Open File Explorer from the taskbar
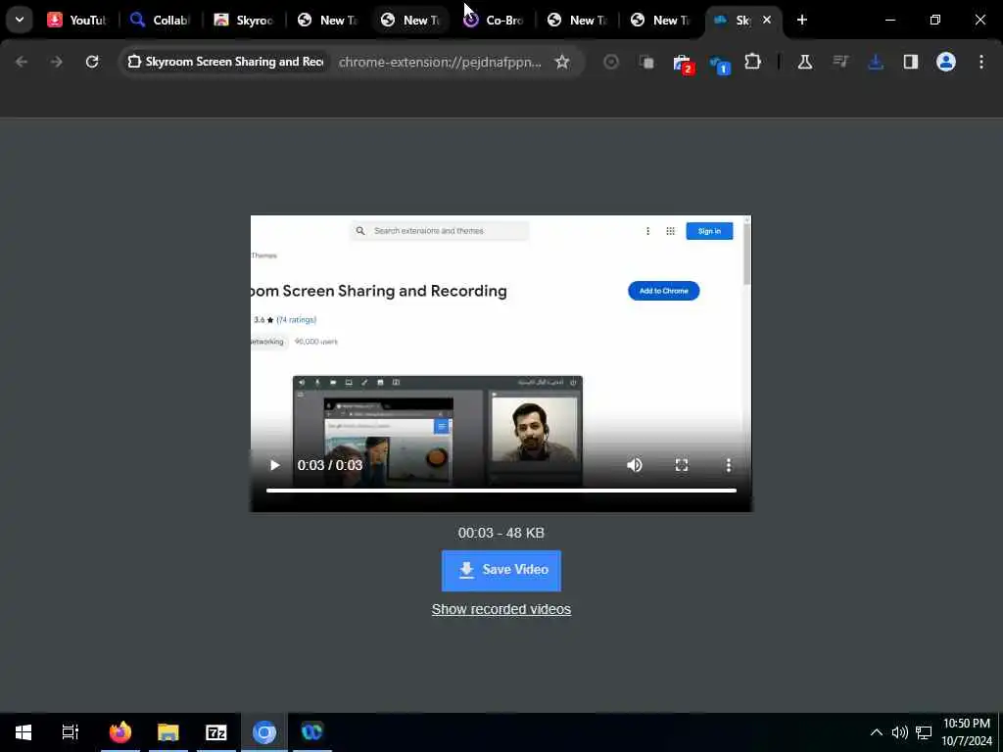Viewport: 1003px width, 752px height. pos(168,732)
